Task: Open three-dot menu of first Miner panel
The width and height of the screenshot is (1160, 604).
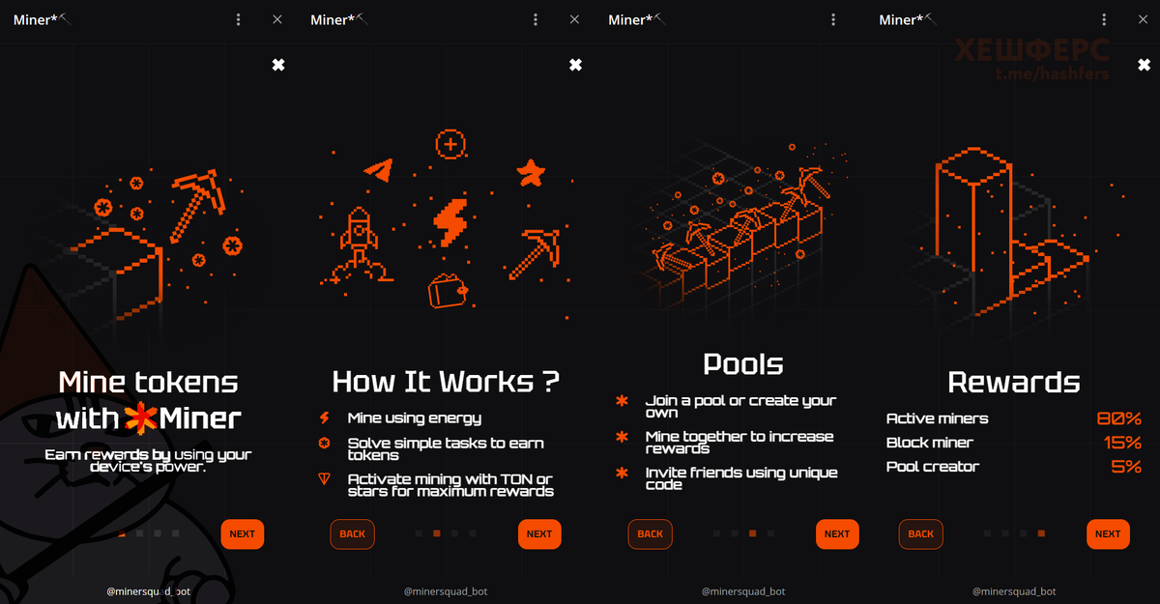Action: pos(239,19)
